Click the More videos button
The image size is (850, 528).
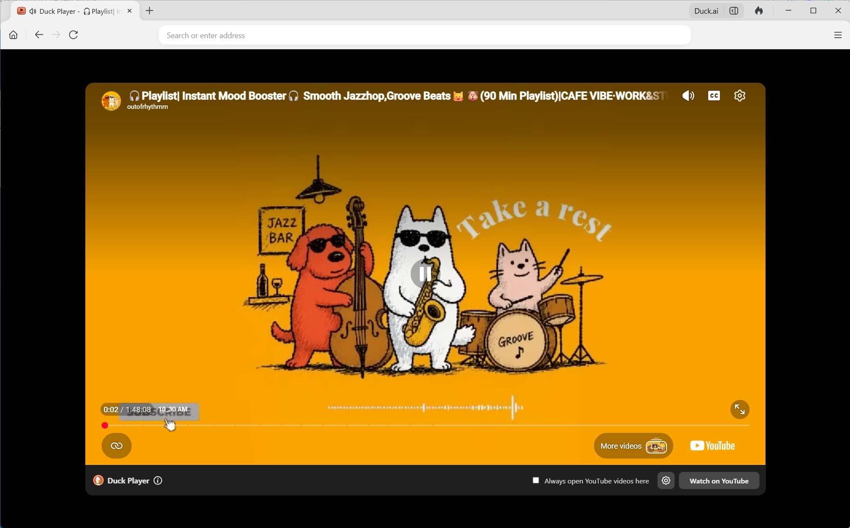633,446
